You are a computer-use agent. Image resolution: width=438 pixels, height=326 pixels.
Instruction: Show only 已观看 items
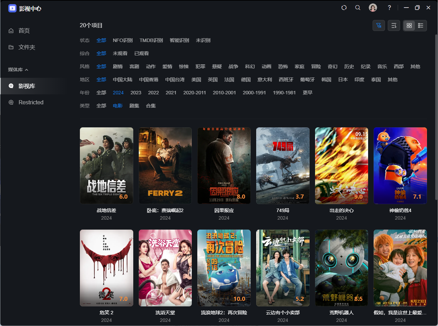click(x=142, y=53)
